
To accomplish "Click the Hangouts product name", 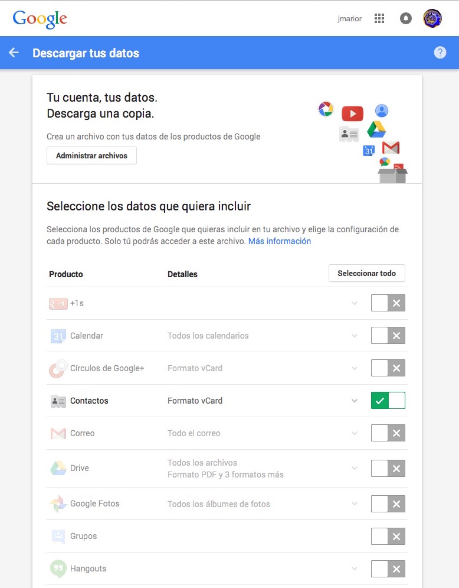I will pyautogui.click(x=88, y=568).
